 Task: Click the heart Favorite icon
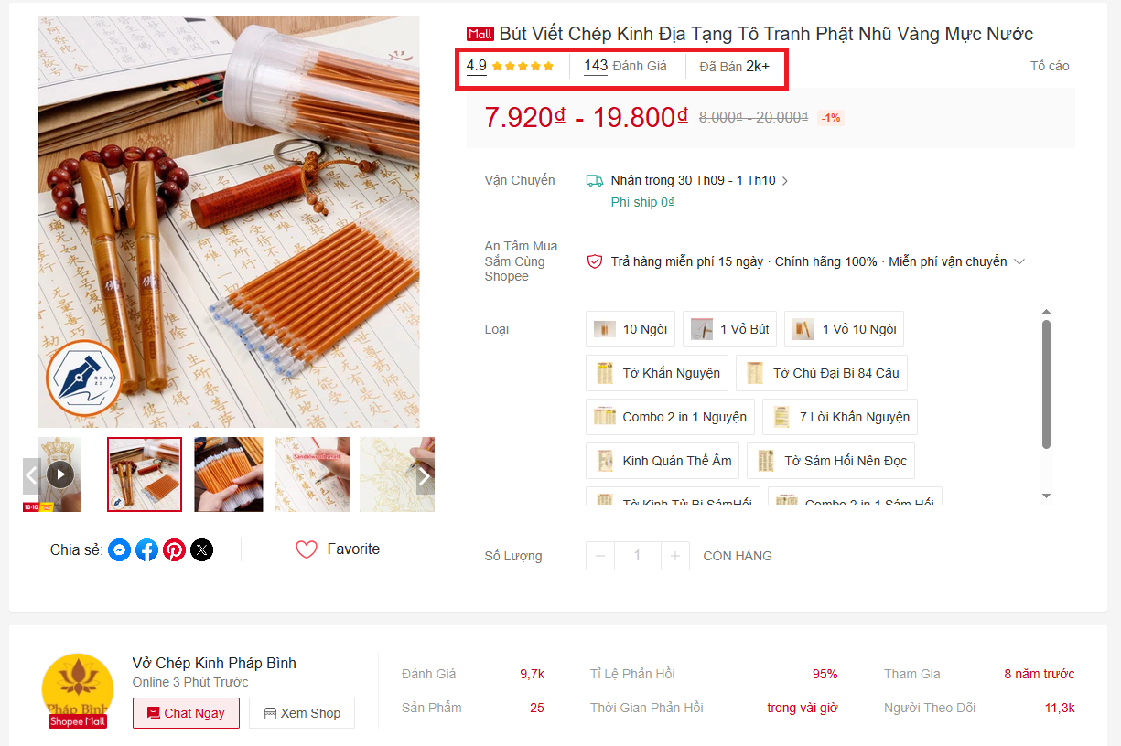click(307, 549)
